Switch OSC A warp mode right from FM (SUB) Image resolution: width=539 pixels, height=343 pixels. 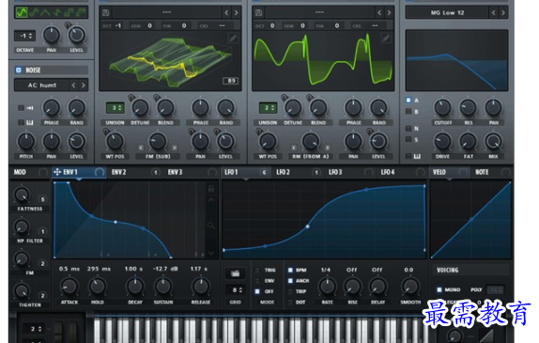click(175, 148)
